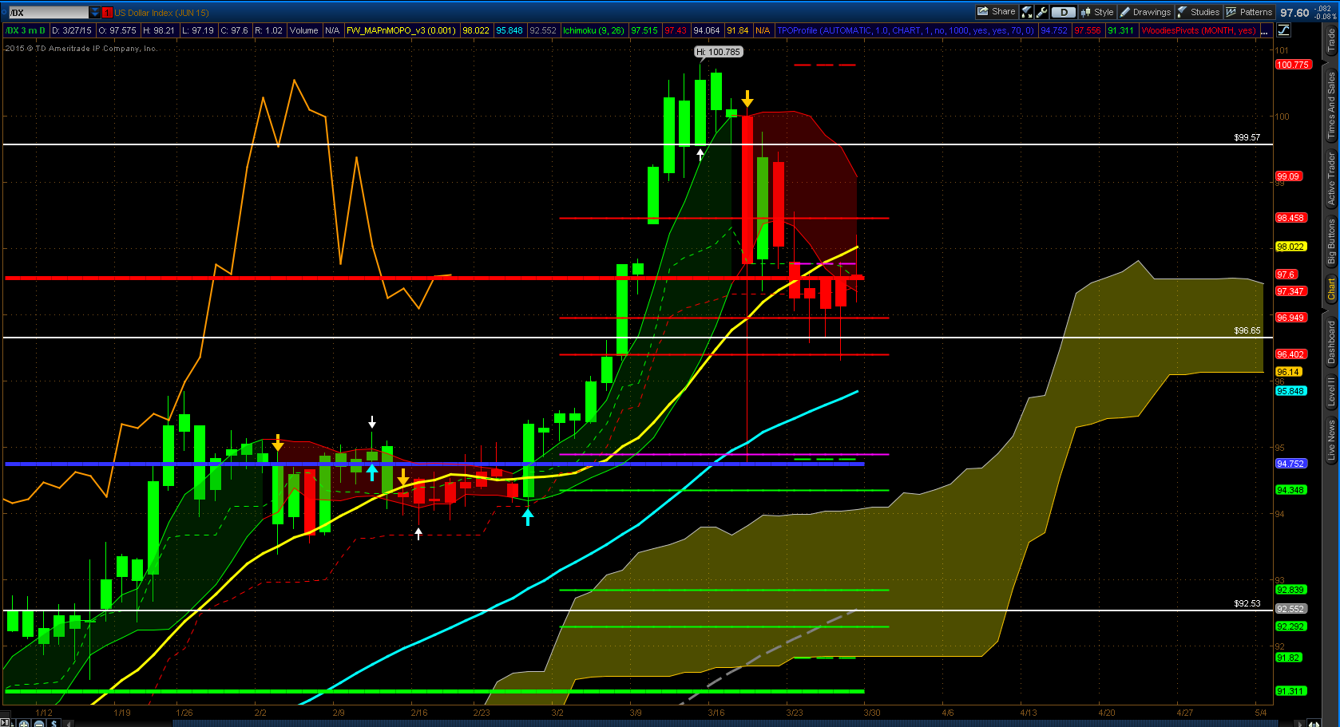This screenshot has height=727, width=1340.
Task: Click the left scroll arrow of time scrollbar
Action: 69,724
